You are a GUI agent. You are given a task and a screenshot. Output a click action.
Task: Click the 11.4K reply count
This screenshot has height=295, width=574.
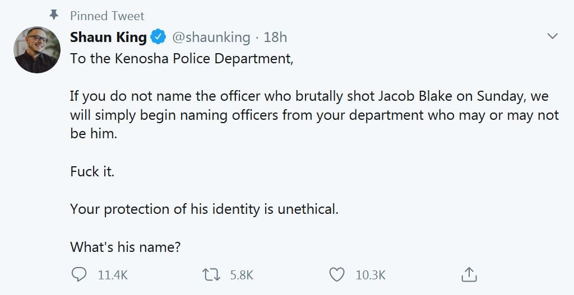[113, 275]
